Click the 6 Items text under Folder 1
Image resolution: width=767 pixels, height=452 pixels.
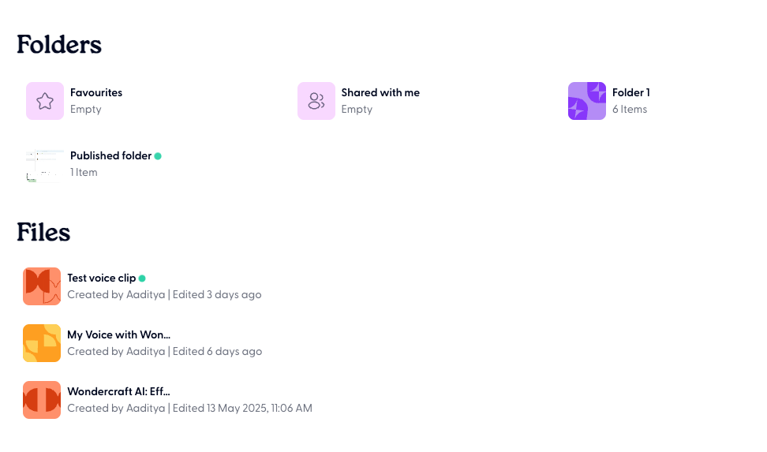coord(630,110)
